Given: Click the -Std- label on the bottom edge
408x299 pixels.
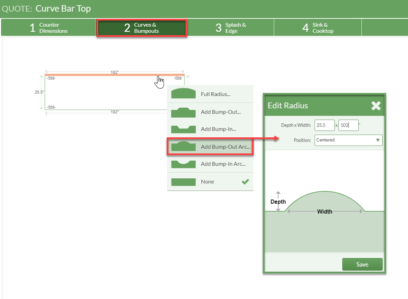Looking at the screenshot, I should [51, 107].
